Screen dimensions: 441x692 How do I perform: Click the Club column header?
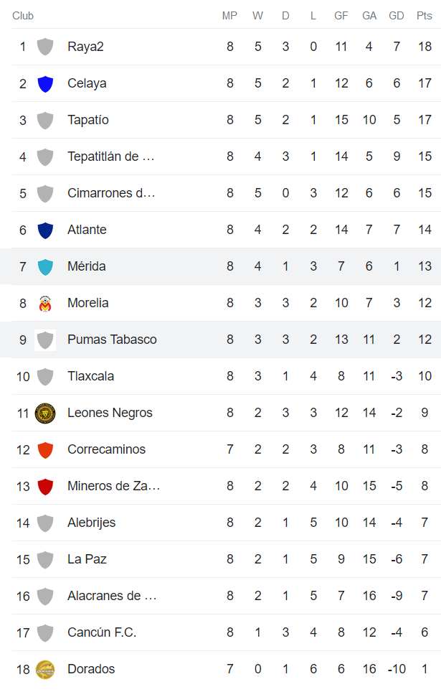[x=23, y=16]
